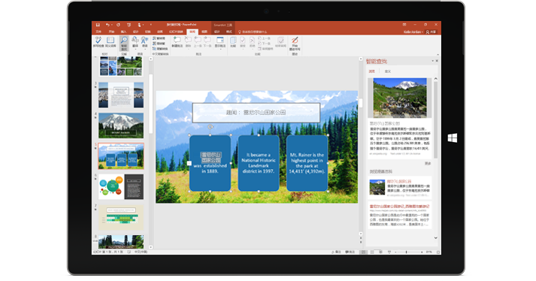Viewport: 536px width, 281px height.
Task: Toggle Comments (批注) in status bar
Action: pyautogui.click(x=350, y=252)
